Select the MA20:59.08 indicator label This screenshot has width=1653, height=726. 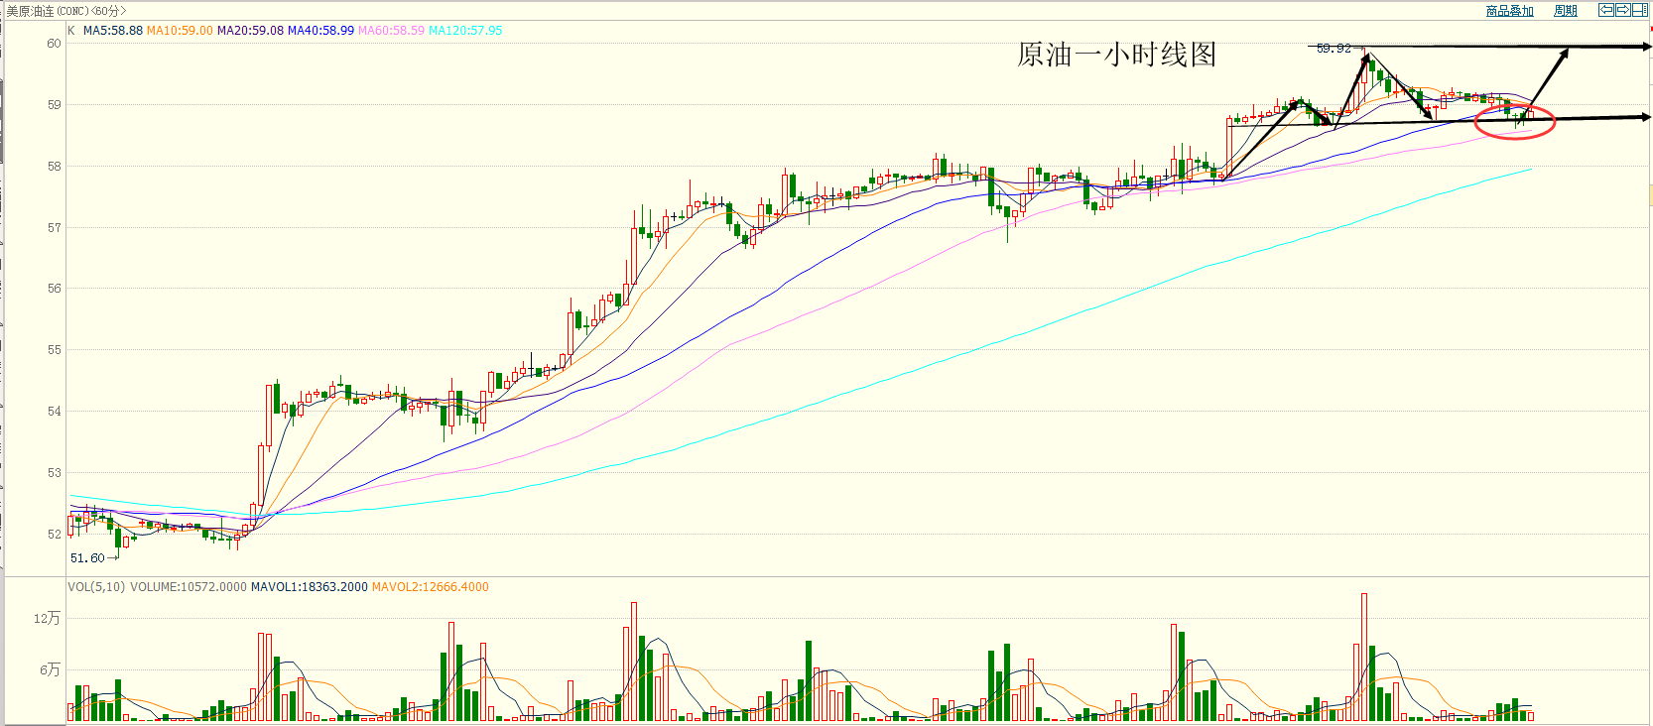coord(250,31)
